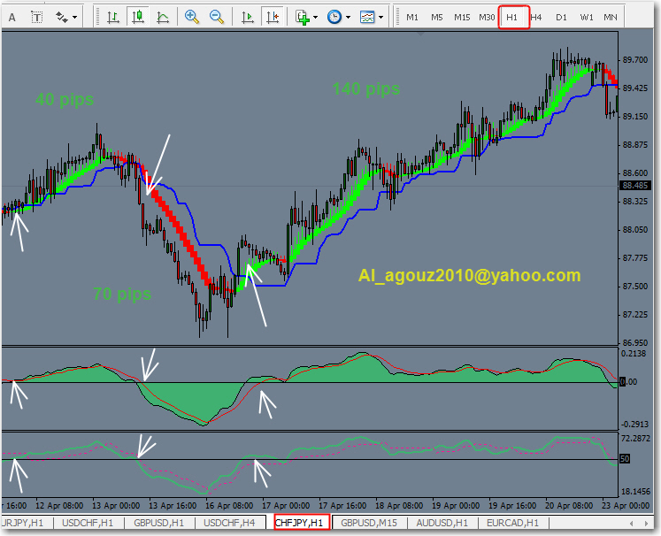The height and width of the screenshot is (536, 661).
Task: Open the chart templates icon
Action: (x=367, y=18)
